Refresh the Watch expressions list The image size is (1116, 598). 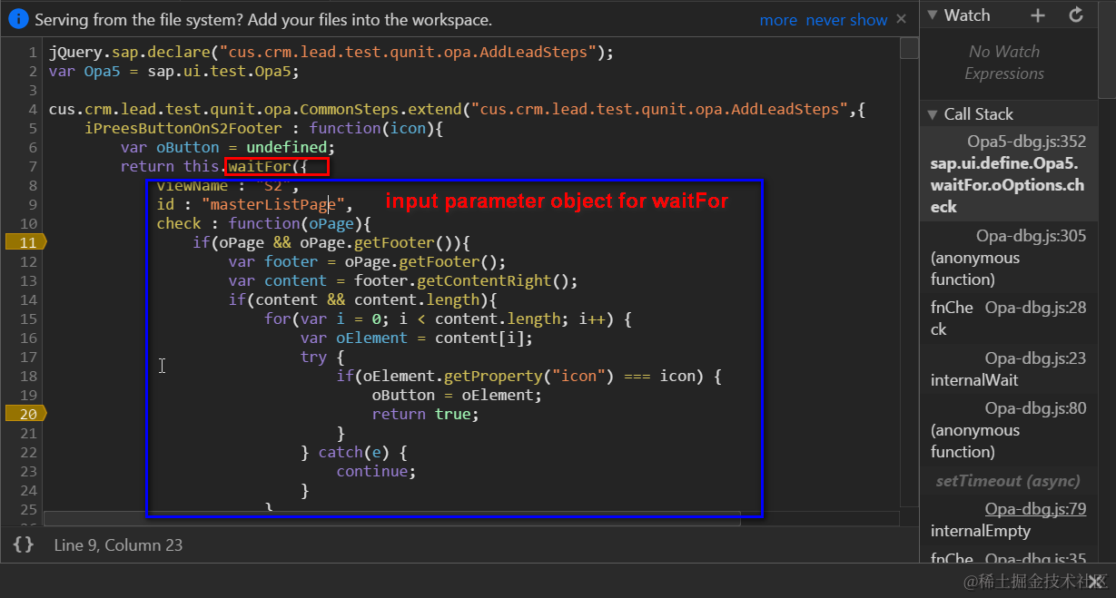click(1075, 15)
